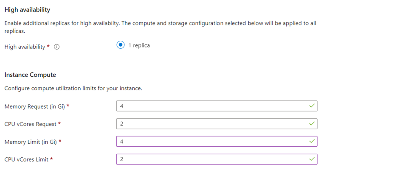Click the 'Memory Request (in Gi)' label
This screenshot has height=173, width=414.
coord(35,106)
